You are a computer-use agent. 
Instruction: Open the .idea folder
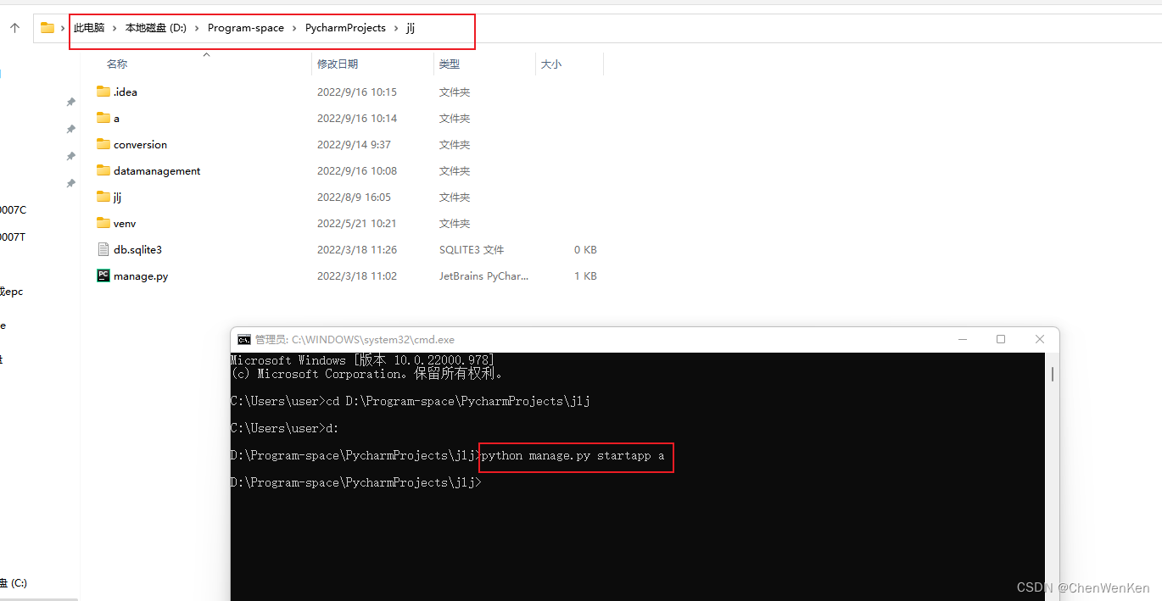pos(124,92)
